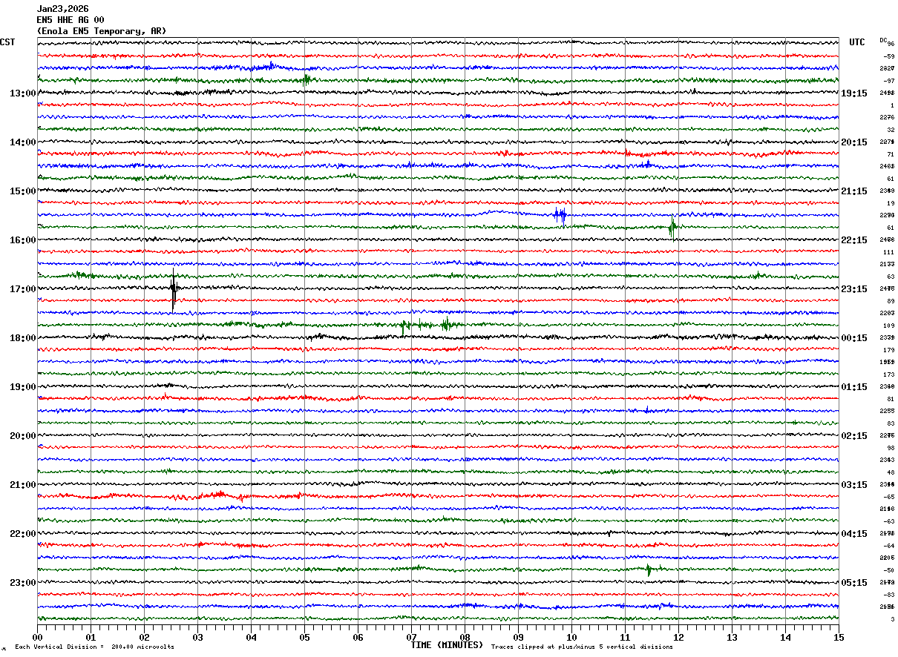Select the 00:15 UTC time label
898x657 pixels.
pos(854,338)
